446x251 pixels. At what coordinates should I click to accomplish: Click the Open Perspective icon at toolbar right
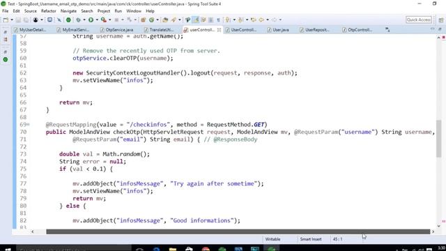pyautogui.click(x=441, y=20)
